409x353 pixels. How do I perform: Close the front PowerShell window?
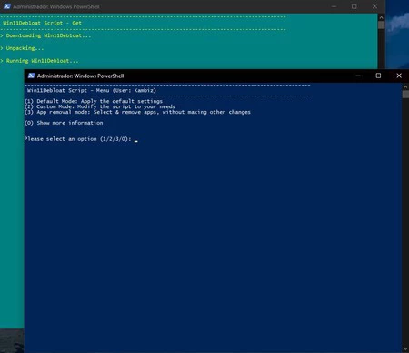tap(399, 76)
